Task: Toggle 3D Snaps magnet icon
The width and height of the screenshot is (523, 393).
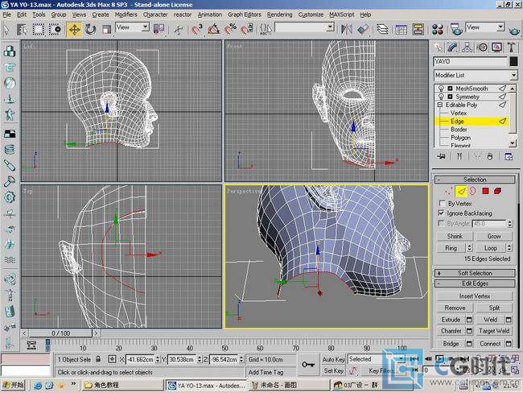Action: coord(197,29)
